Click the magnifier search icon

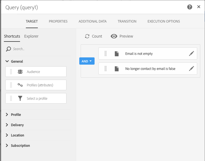pos(9,49)
